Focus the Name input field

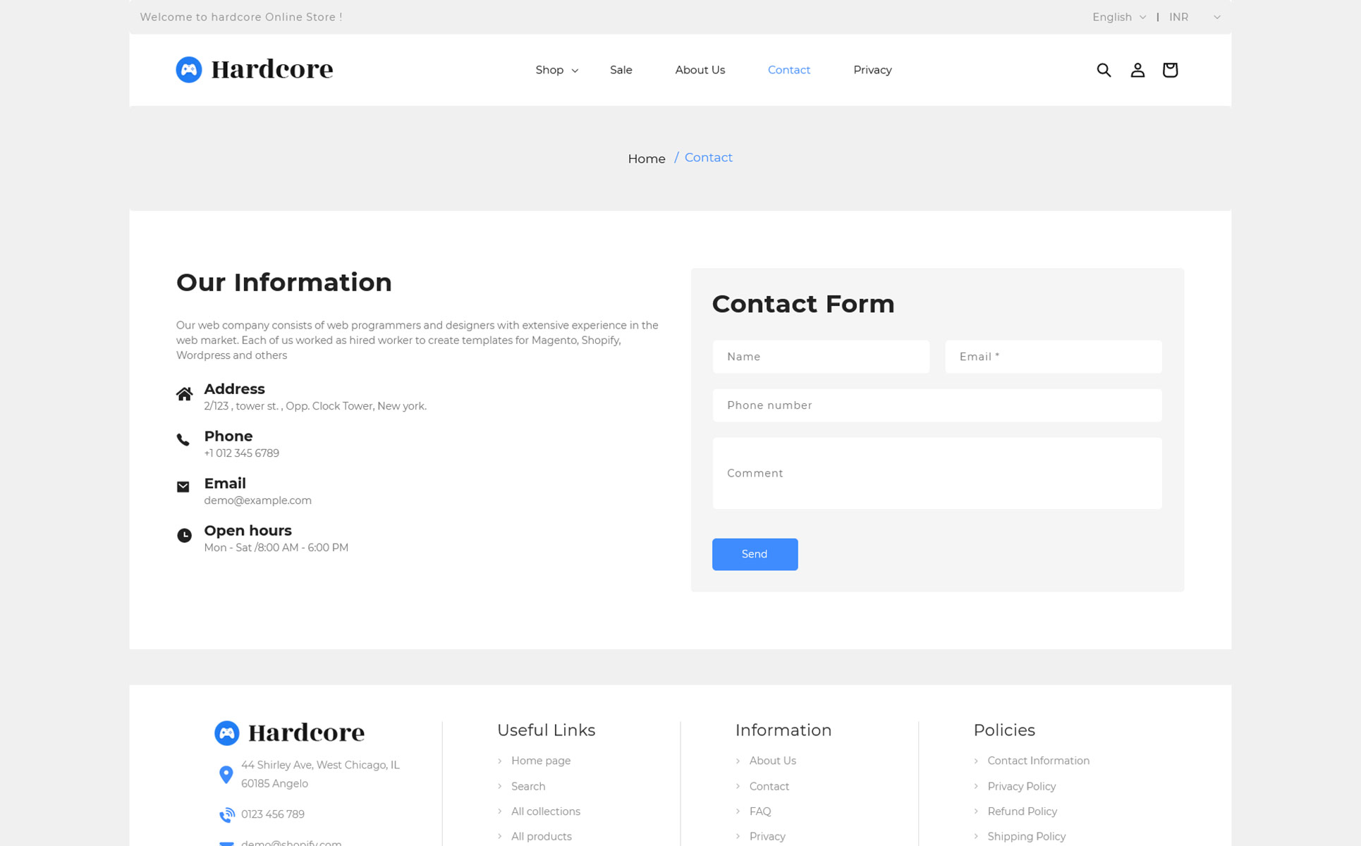pos(820,357)
